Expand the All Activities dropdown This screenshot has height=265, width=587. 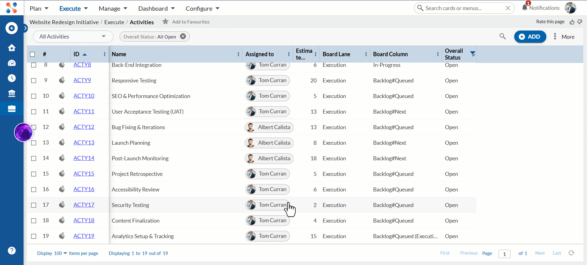click(73, 37)
